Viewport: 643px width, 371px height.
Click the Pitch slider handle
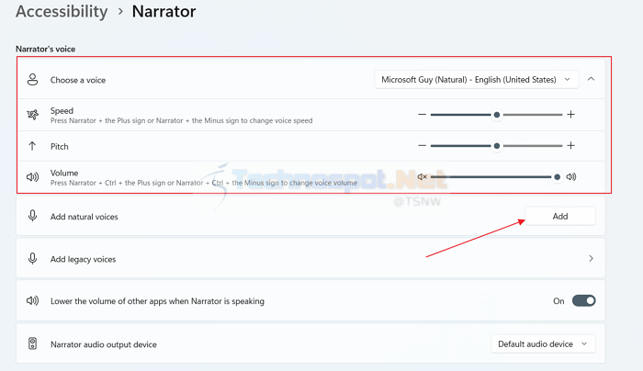[x=497, y=145]
